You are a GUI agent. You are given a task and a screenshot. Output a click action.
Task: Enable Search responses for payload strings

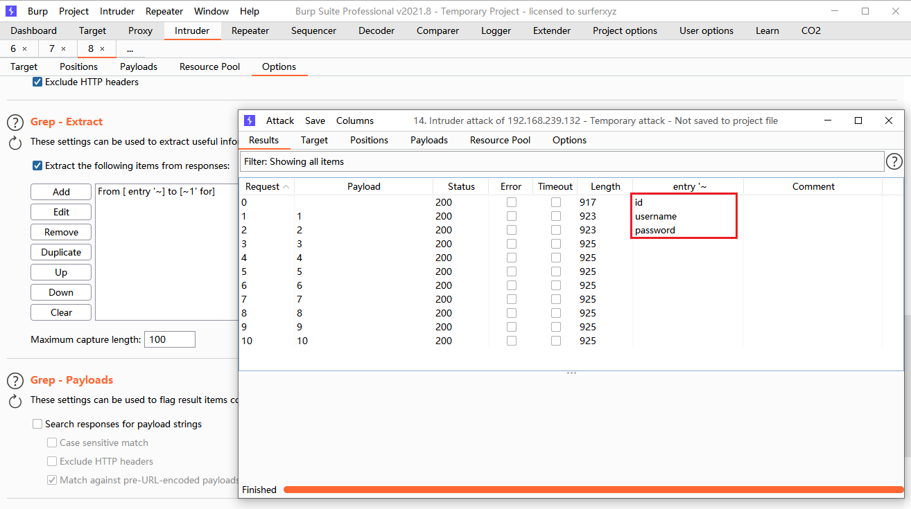coord(37,424)
